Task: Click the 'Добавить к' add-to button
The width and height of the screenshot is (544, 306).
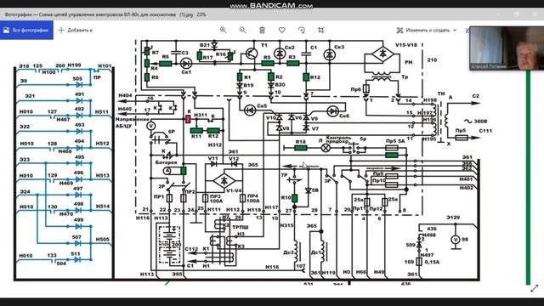Action: point(76,31)
